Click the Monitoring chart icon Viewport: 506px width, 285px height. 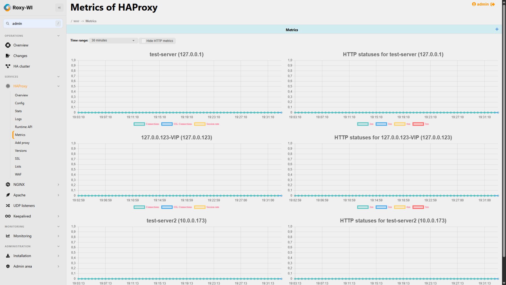(x=8, y=236)
